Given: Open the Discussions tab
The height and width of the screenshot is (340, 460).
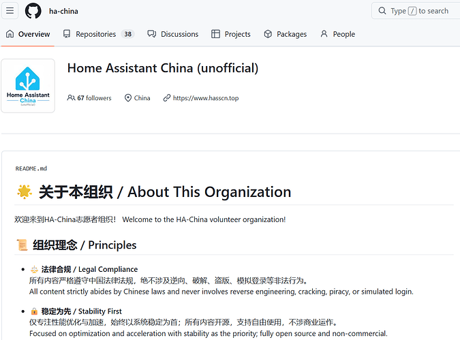Looking at the screenshot, I should point(173,34).
